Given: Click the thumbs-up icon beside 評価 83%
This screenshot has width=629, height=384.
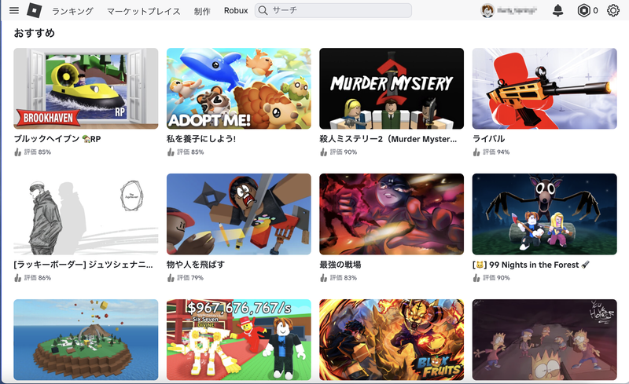Looking at the screenshot, I should 323,277.
